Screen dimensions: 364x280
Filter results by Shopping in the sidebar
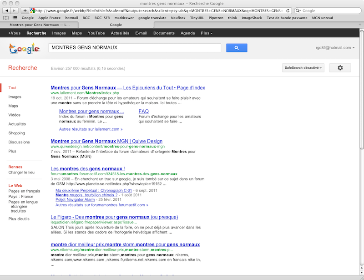(16, 133)
